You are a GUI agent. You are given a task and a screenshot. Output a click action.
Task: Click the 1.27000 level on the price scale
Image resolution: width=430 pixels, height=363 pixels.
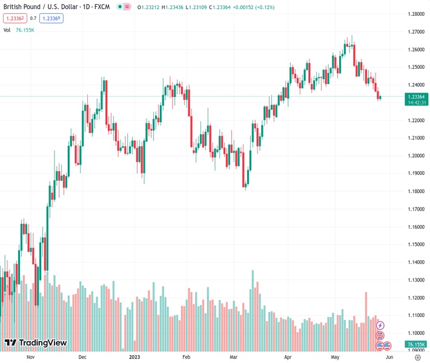coord(415,31)
